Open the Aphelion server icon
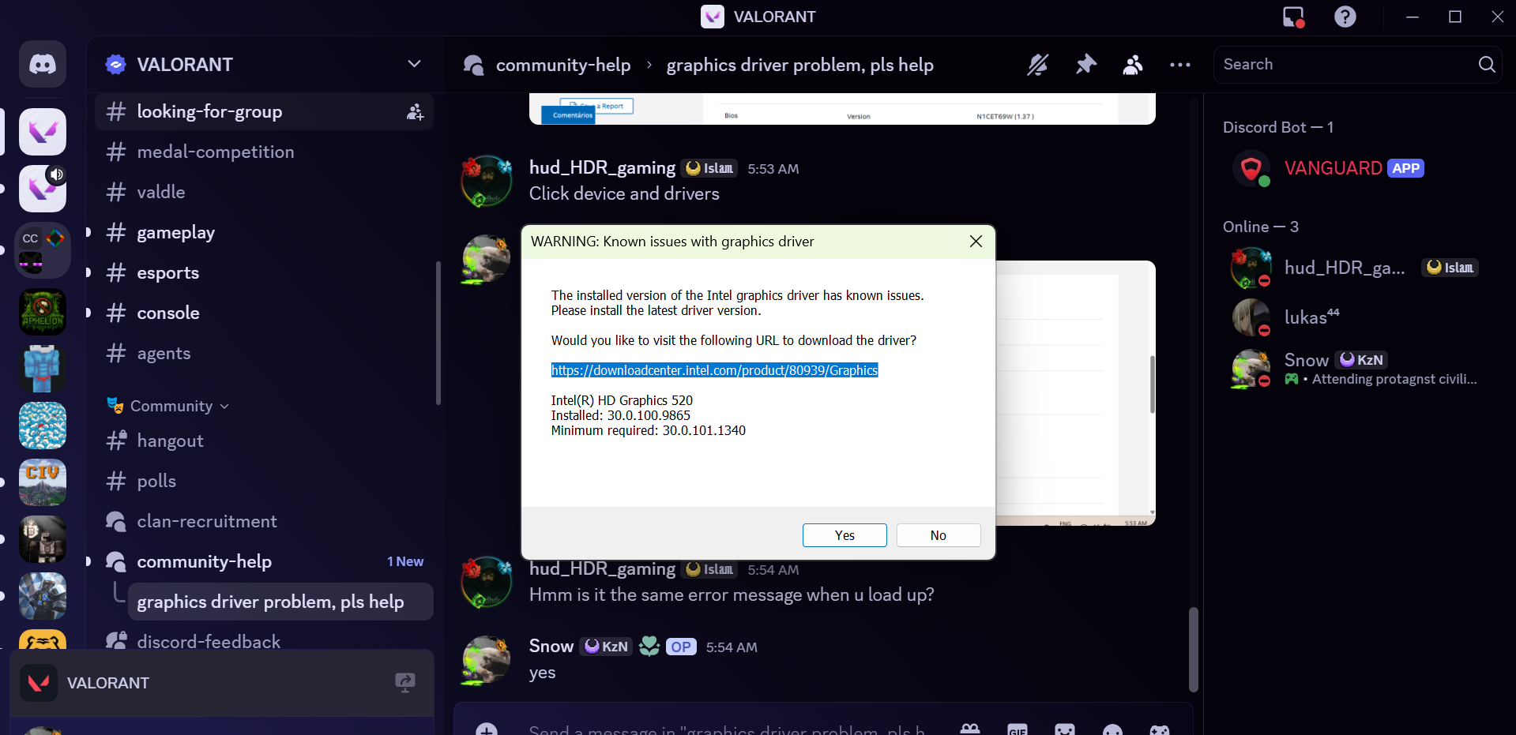 coord(43,312)
